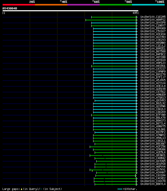Open hit UniRef100_B9SZ78
Screen dimensions: 167x191
[153, 75]
